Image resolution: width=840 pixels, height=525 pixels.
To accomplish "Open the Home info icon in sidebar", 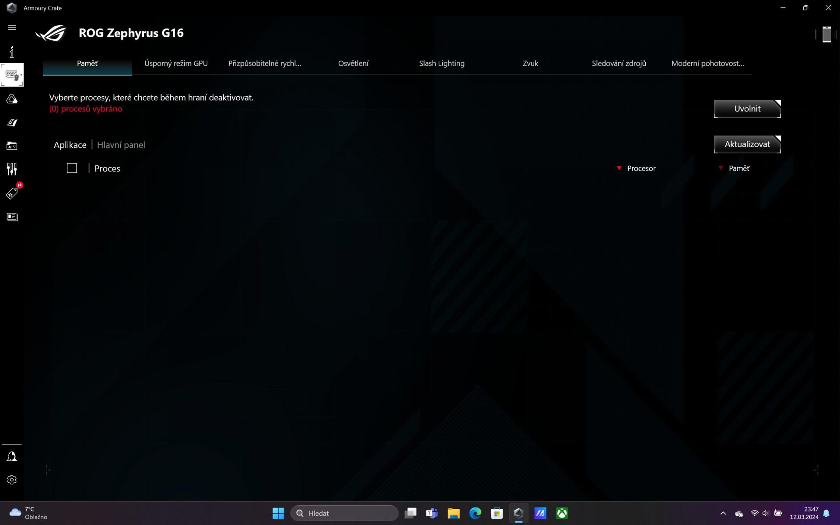I will pos(12,52).
